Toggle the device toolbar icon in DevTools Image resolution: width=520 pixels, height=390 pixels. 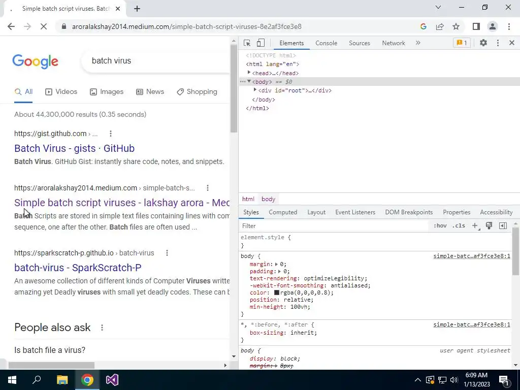point(261,43)
